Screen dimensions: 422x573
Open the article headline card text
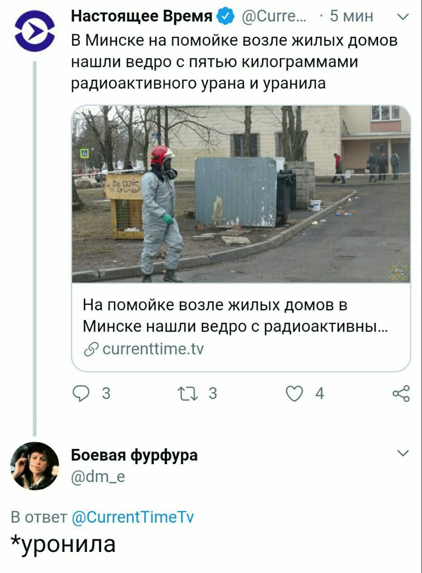pyautogui.click(x=235, y=316)
